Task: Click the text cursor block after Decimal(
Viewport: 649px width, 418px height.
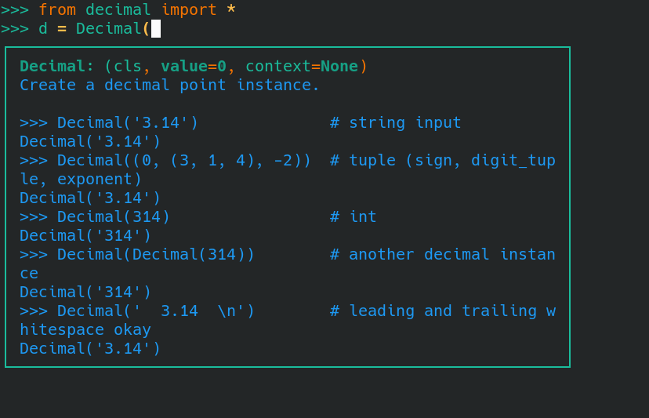Action: pos(156,29)
